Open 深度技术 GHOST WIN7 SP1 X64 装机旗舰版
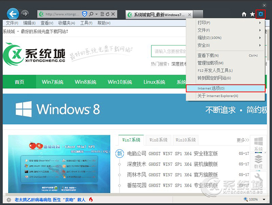Viewport: 272px width, 205px height. [172, 164]
